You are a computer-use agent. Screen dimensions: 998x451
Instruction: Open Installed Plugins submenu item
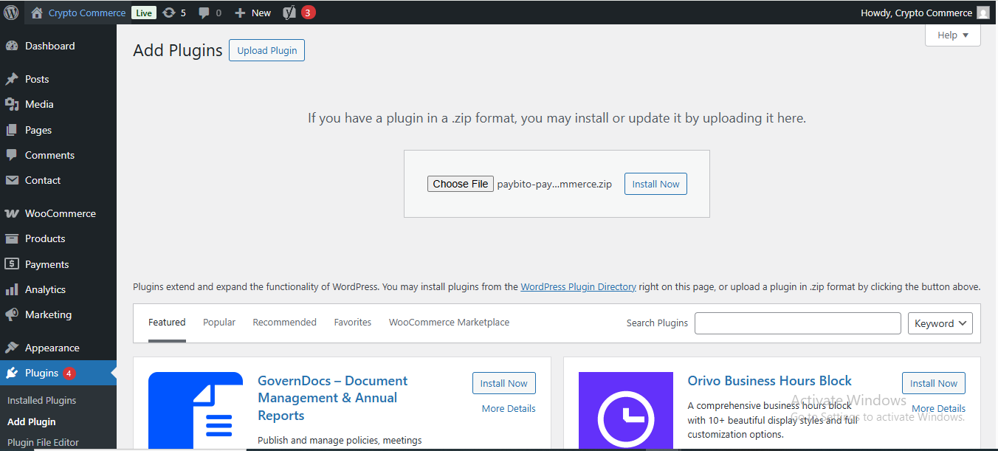point(42,400)
